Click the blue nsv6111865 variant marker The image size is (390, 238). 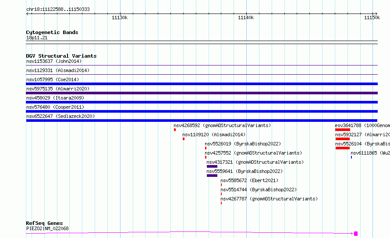click(x=351, y=157)
